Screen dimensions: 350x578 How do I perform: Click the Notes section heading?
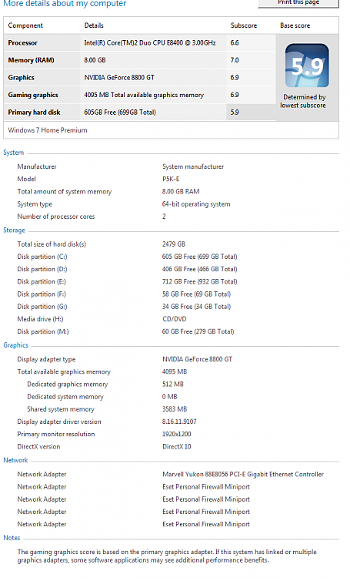click(x=12, y=538)
